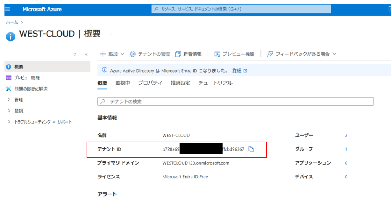The image size is (391, 212).
Task: Click the sidebar up/down sort arrows
Action: pyautogui.click(x=74, y=54)
